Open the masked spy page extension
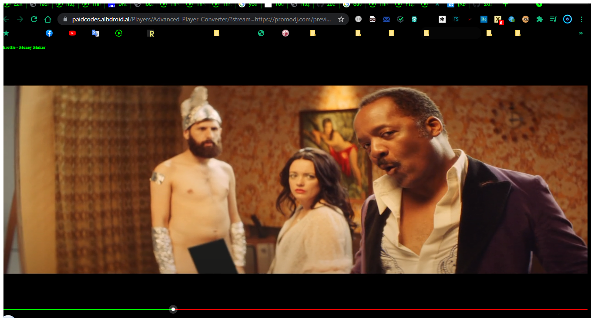This screenshot has height=318, width=591. [x=373, y=19]
